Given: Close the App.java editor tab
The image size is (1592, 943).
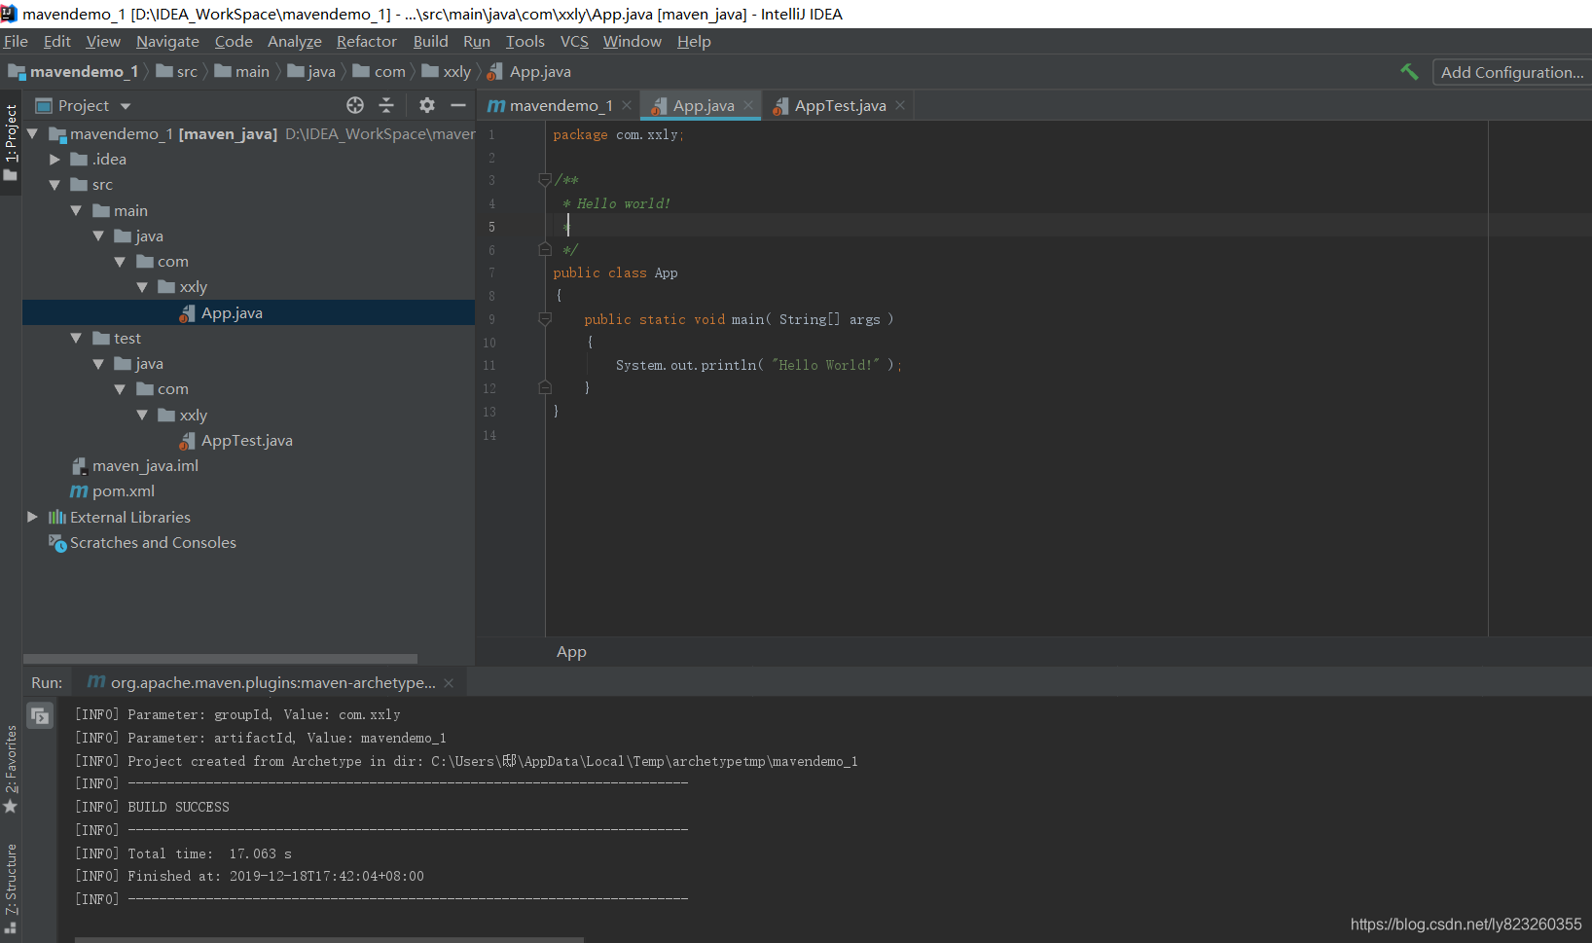Looking at the screenshot, I should 748,105.
